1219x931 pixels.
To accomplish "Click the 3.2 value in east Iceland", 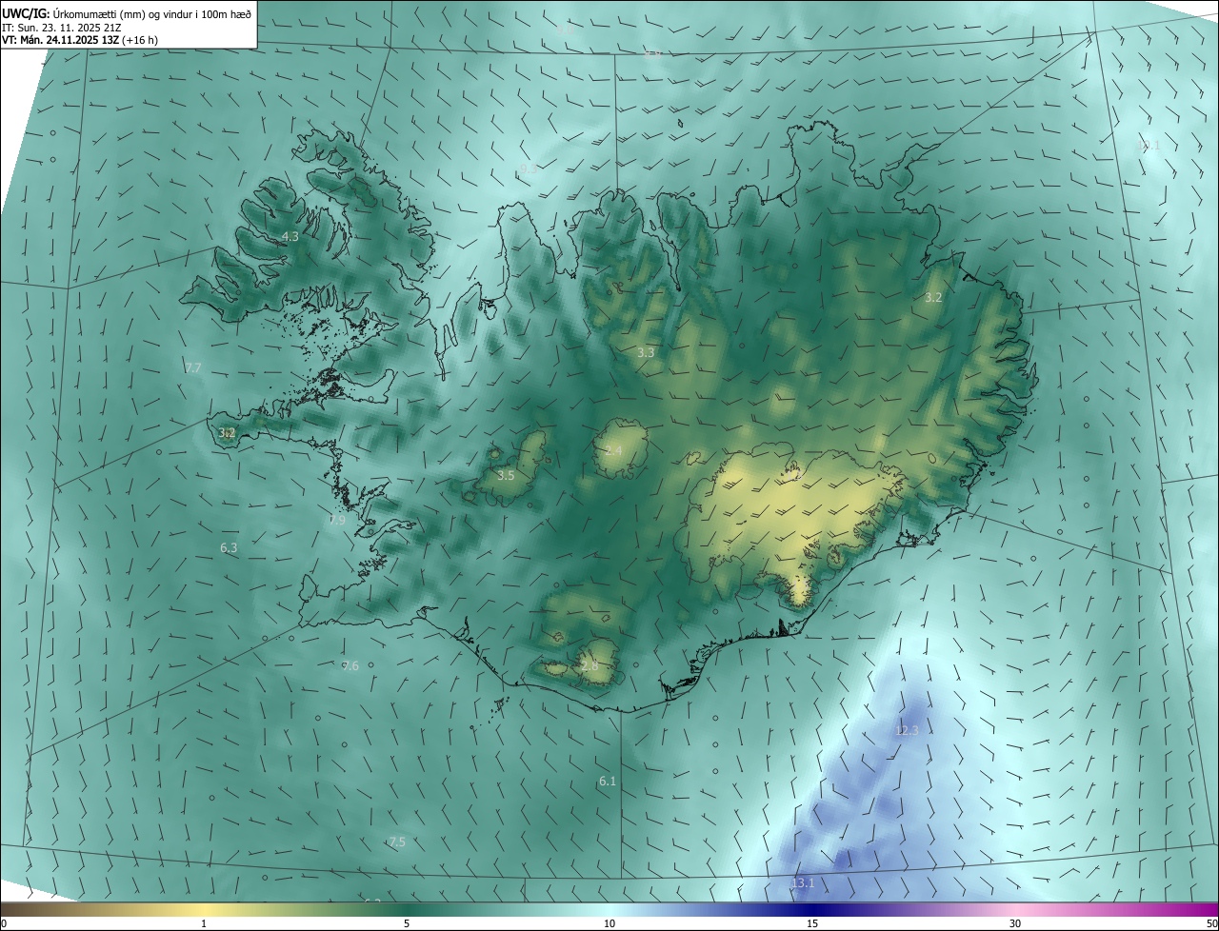I will pyautogui.click(x=933, y=297).
